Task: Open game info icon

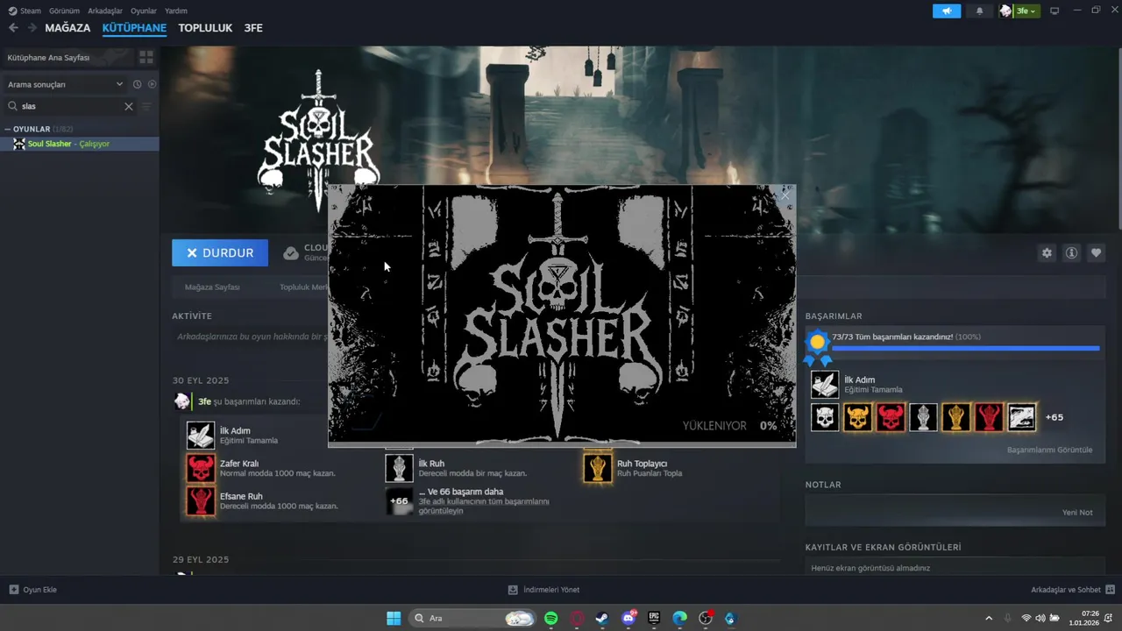Action: click(1071, 252)
